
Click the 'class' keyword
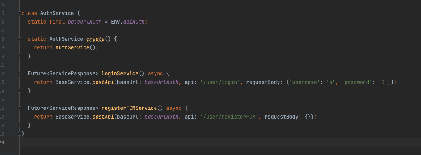tap(29, 13)
